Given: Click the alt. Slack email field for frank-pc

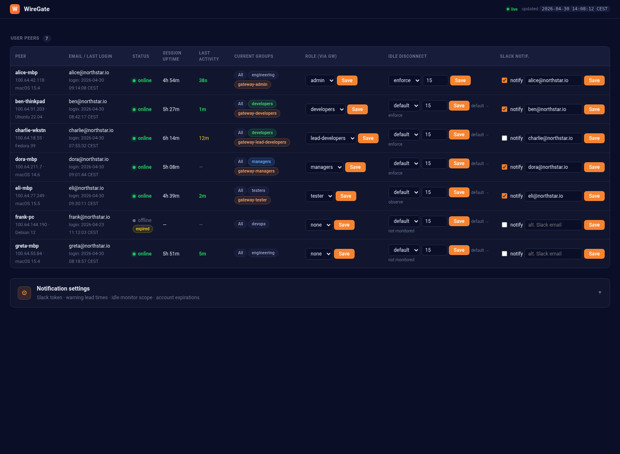Looking at the screenshot, I should (x=553, y=225).
